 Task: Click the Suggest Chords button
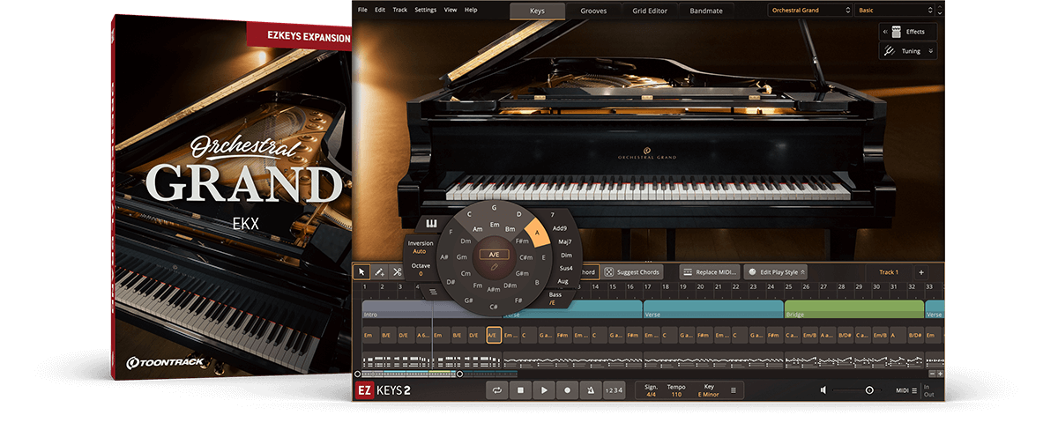point(633,272)
